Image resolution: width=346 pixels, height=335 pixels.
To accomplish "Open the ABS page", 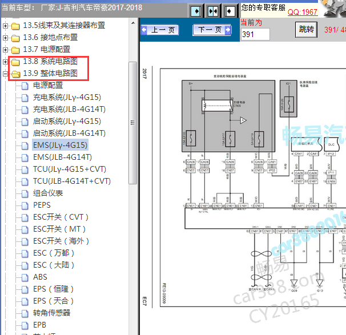I will pyautogui.click(x=40, y=277).
